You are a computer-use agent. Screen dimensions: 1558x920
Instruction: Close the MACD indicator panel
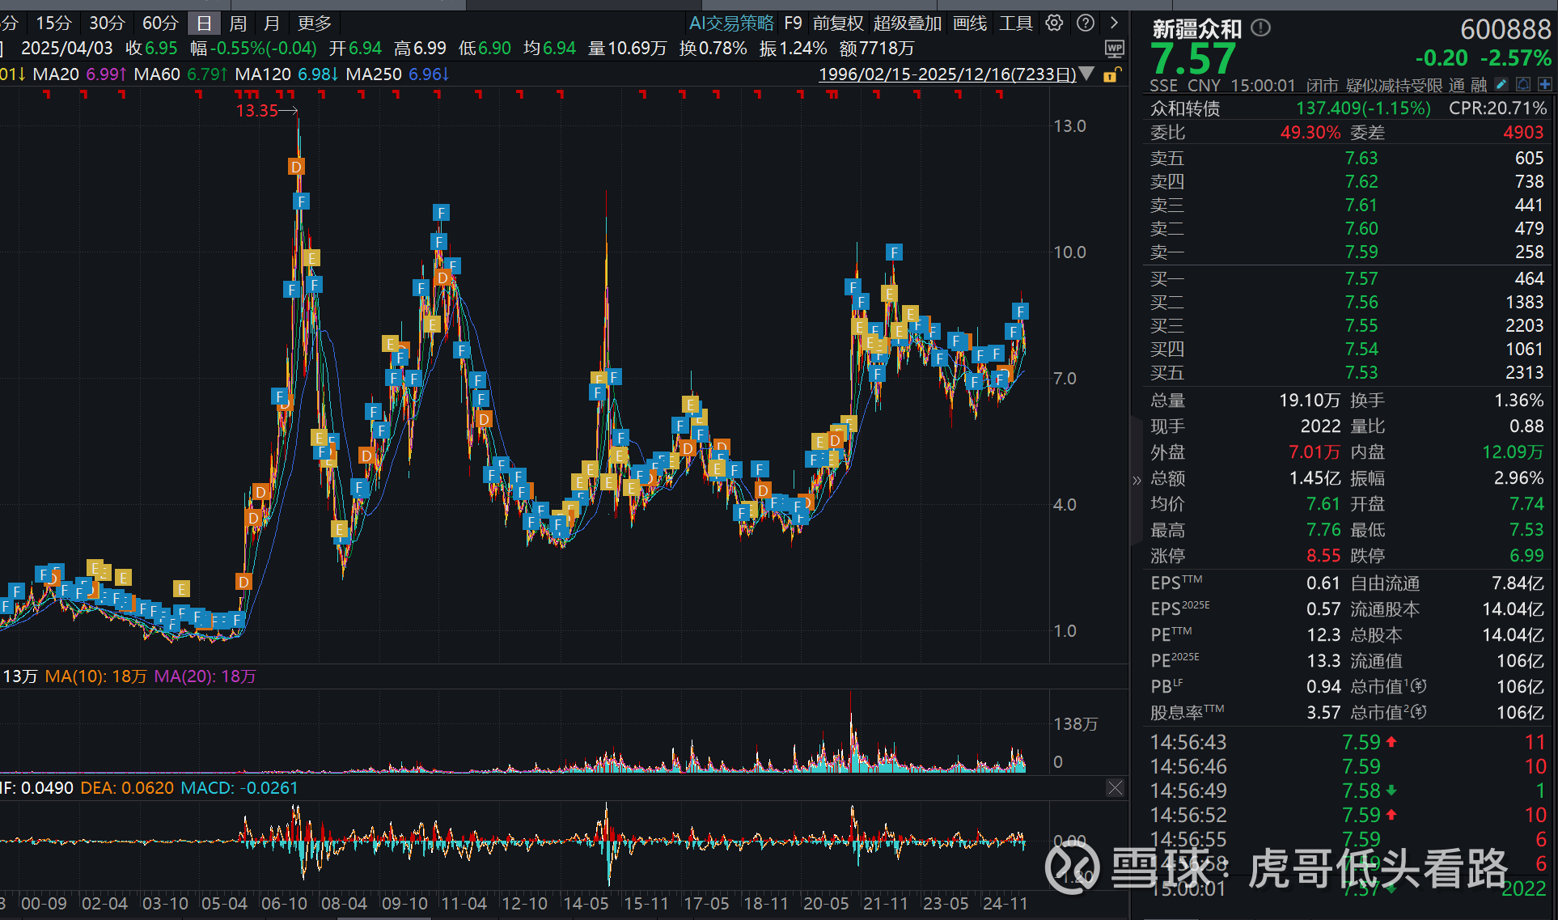[1115, 787]
